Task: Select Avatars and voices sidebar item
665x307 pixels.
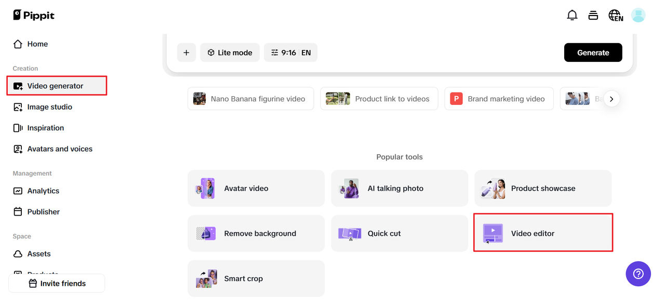Action: tap(59, 149)
